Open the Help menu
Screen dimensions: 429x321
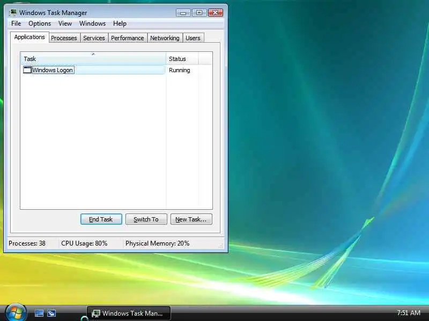[120, 24]
